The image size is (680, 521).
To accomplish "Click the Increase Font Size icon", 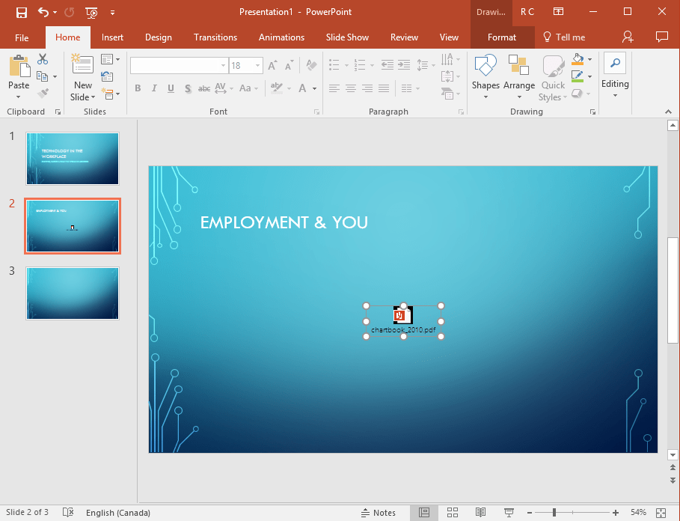I will 272,65.
